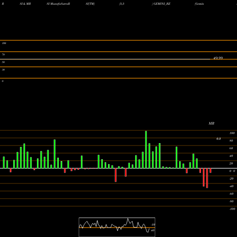Click the 30 level label on RSI axis
237x237 pixels.
[x=3, y=70]
